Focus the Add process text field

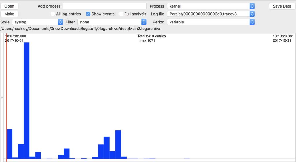104,6
